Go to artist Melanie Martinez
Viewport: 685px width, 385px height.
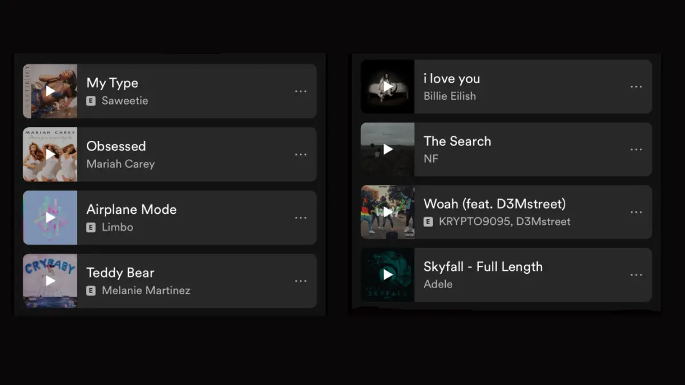pos(146,290)
